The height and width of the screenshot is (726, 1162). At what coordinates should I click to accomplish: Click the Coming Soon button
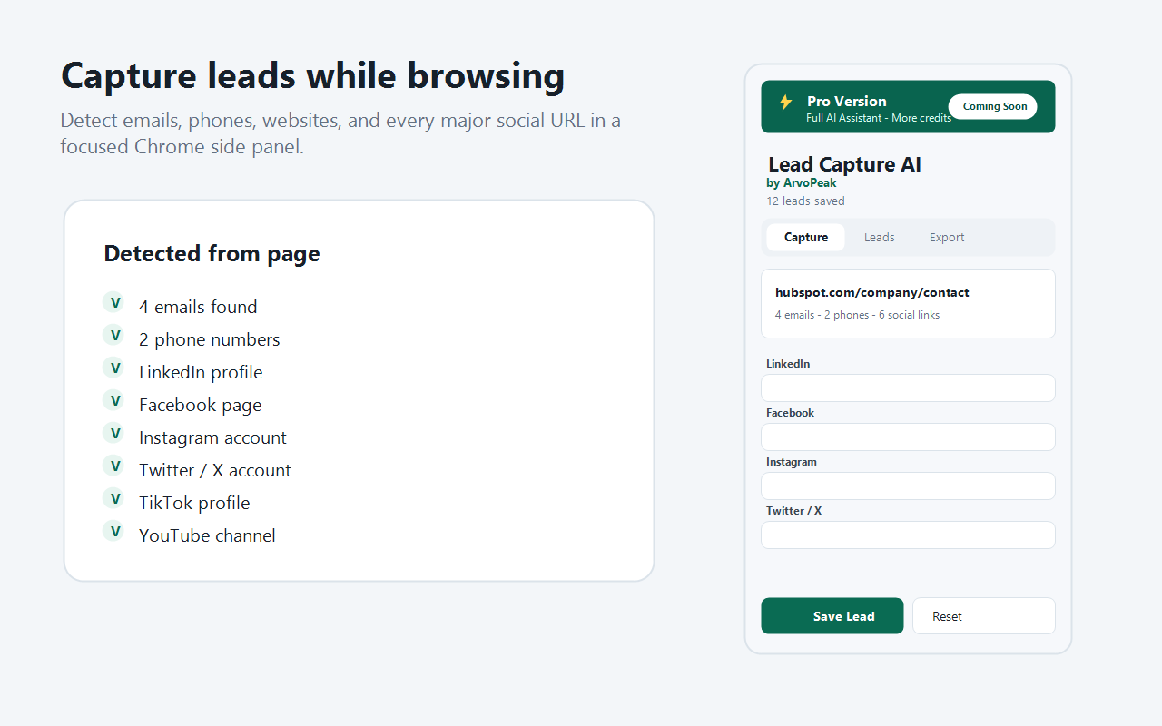(x=994, y=106)
